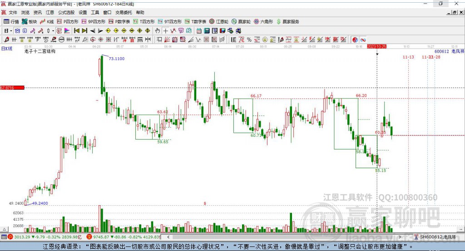Open the 设置 menu
This screenshot has width=465, height=251.
pyautogui.click(x=83, y=12)
